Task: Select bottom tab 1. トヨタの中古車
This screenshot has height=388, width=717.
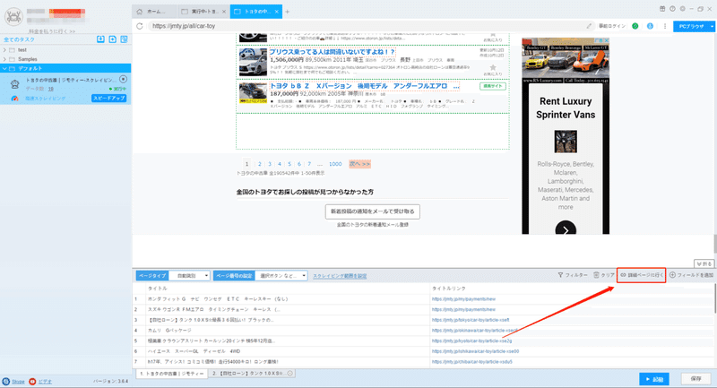Action: [x=171, y=374]
